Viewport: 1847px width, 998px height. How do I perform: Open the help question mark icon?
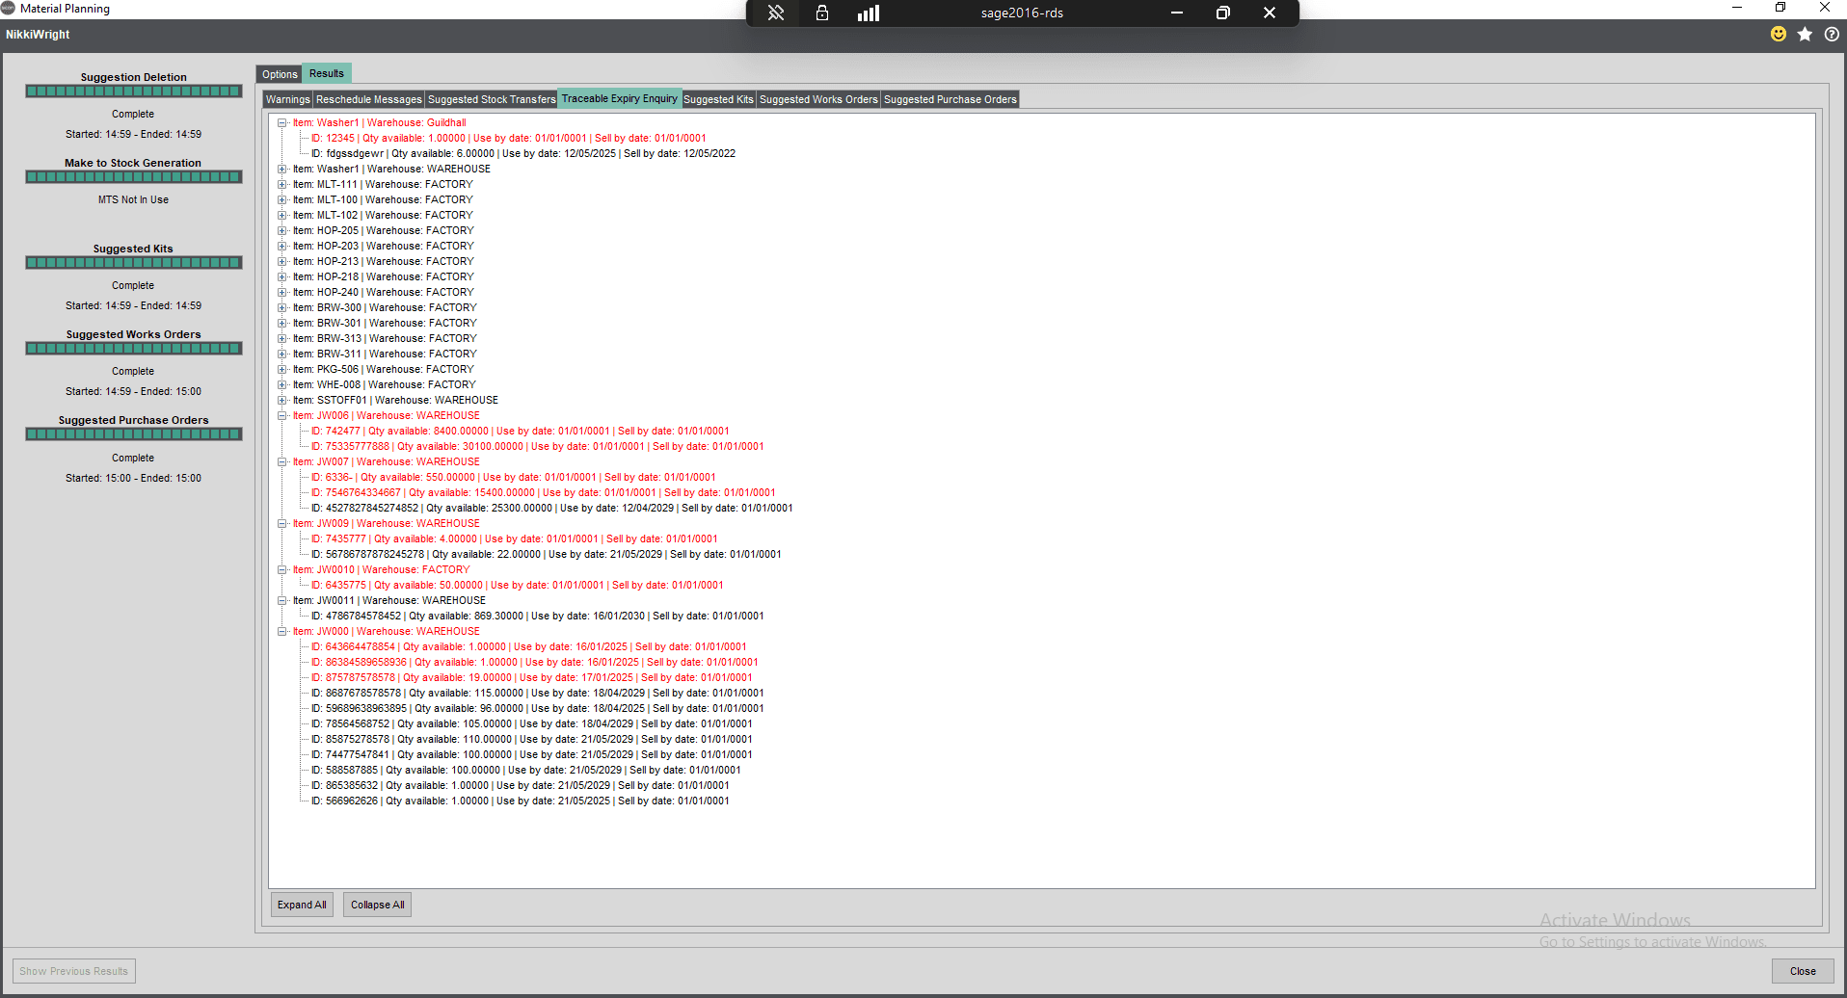(x=1832, y=34)
